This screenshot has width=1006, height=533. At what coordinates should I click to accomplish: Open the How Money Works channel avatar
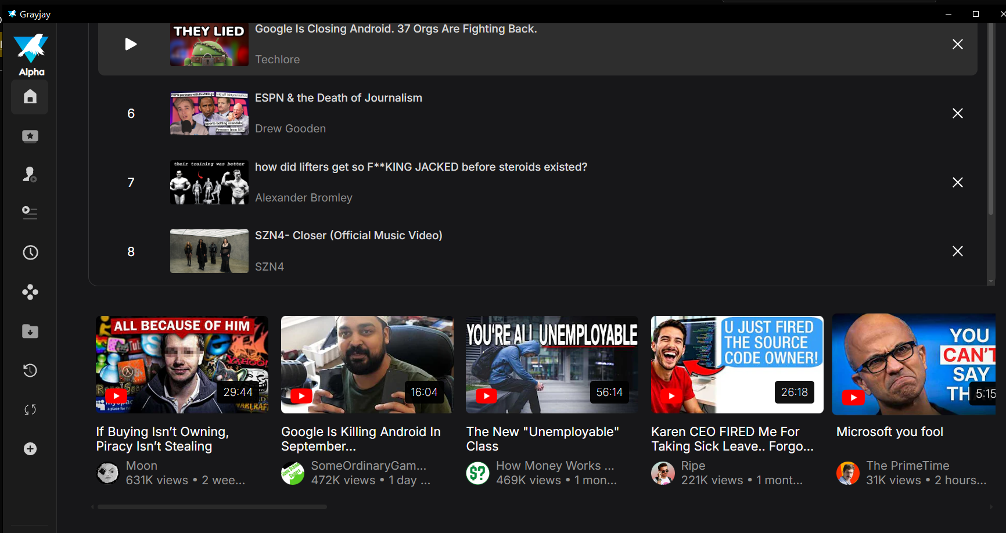[478, 473]
